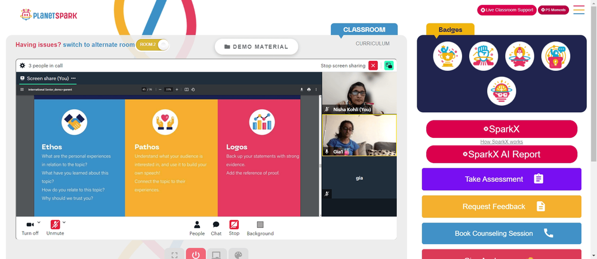The height and width of the screenshot is (259, 597).
Task: Zoom out the PDF with minus
Action: click(160, 90)
